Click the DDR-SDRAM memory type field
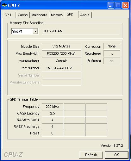 80,31
